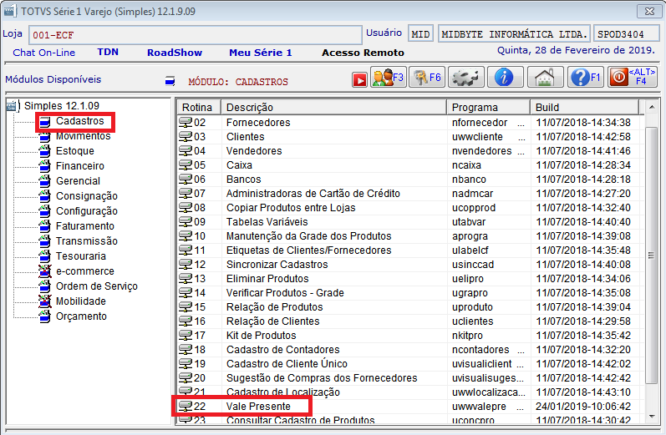This screenshot has width=666, height=435.
Task: Open the users F3 toolbar button
Action: point(389,78)
